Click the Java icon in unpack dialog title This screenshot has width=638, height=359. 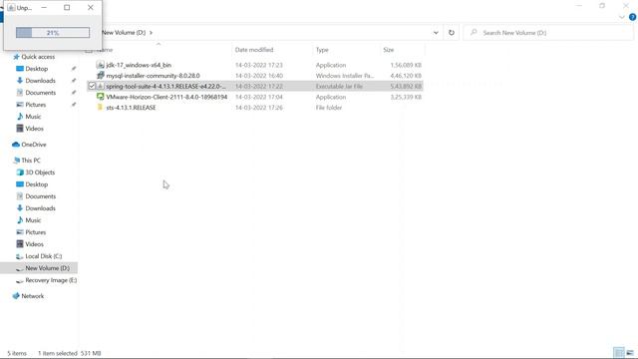click(x=11, y=7)
